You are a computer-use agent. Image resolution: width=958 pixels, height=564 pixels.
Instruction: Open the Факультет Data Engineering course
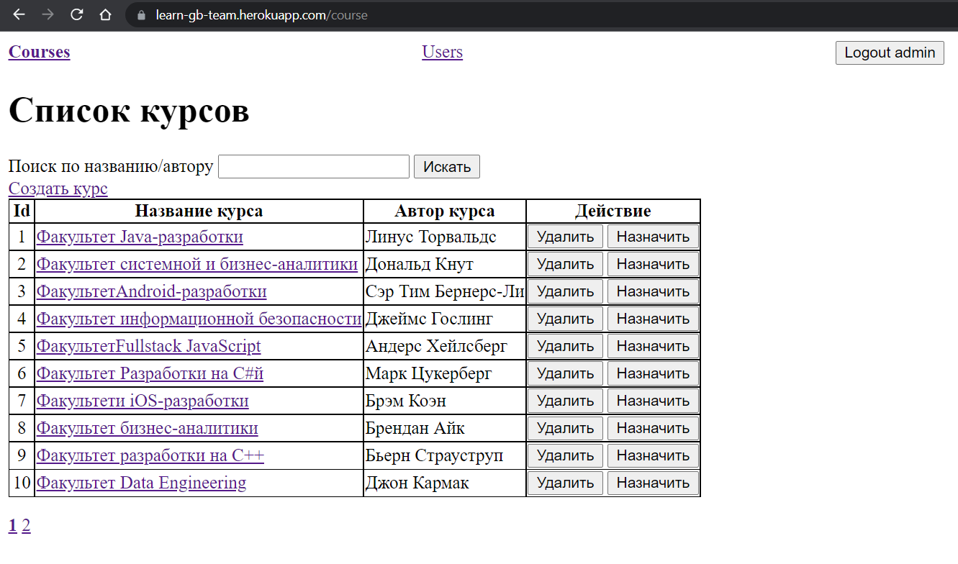[142, 483]
